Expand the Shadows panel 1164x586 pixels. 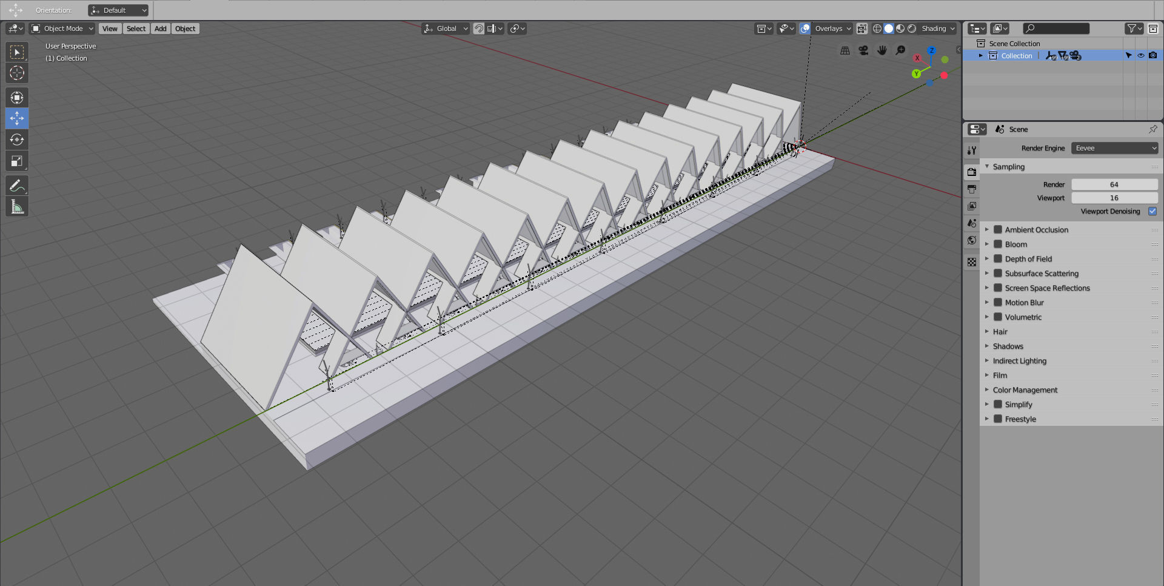coord(1008,346)
